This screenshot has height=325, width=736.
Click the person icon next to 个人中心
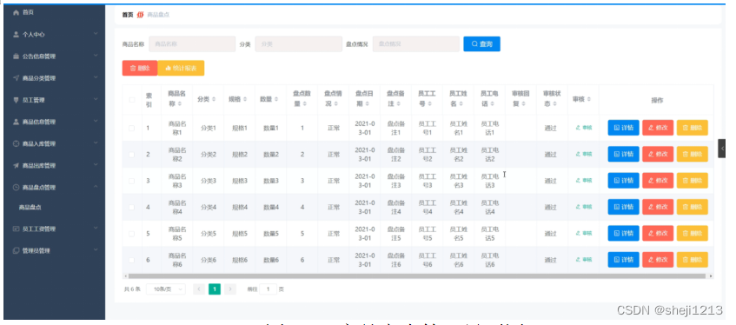pos(16,34)
